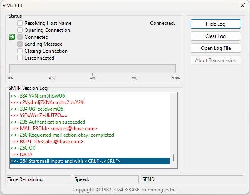Clear the session log with Clear Log

(x=216, y=36)
